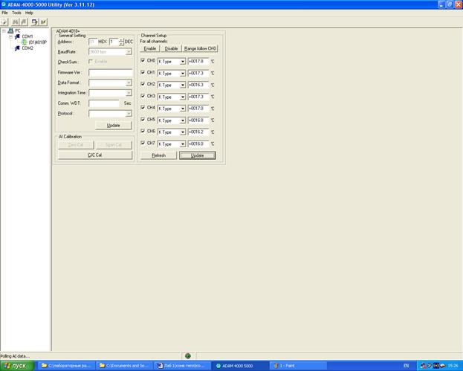Click the Address DEC input field
The width and height of the screenshot is (463, 371).
point(114,42)
